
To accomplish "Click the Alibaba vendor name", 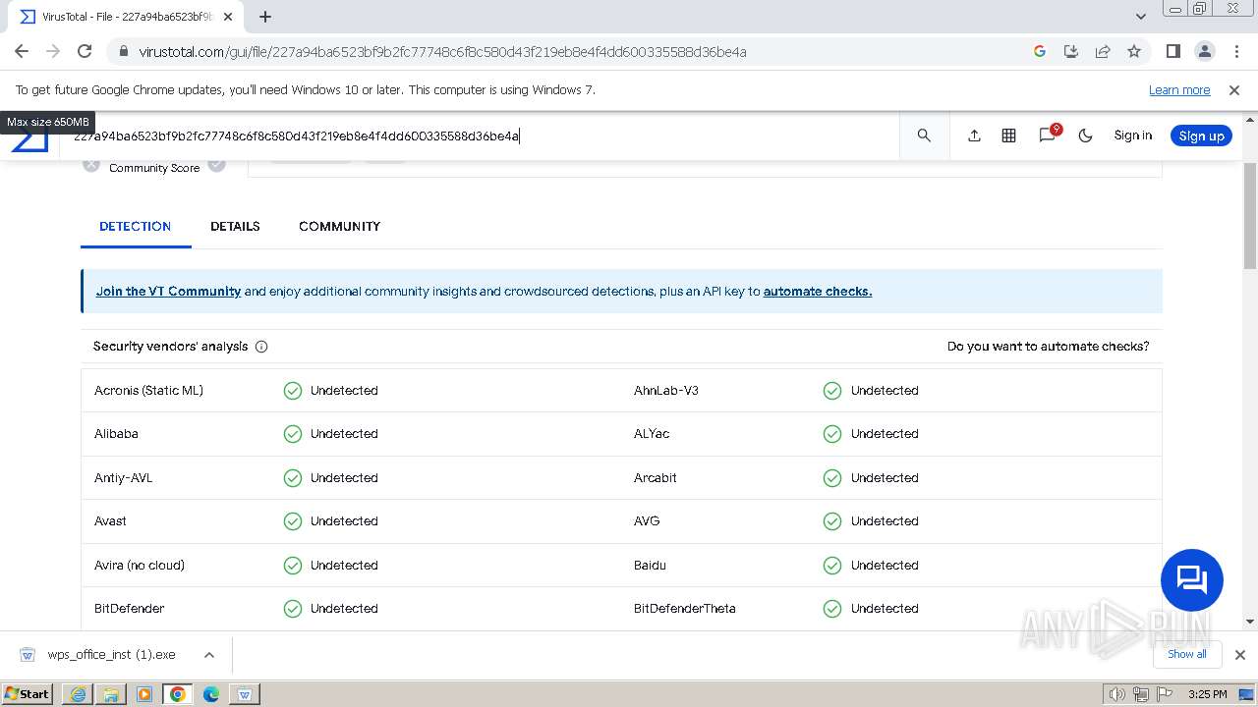I will (116, 434).
